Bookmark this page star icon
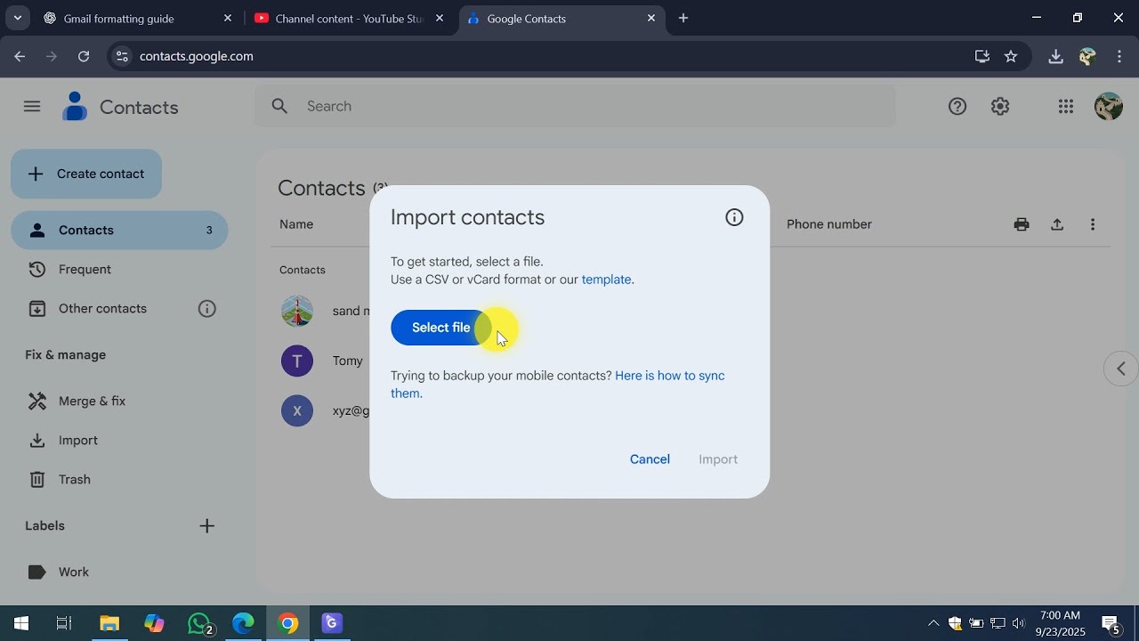 pos(1011,56)
